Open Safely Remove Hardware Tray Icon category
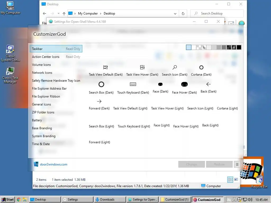This screenshot has width=271, height=203. [56, 81]
